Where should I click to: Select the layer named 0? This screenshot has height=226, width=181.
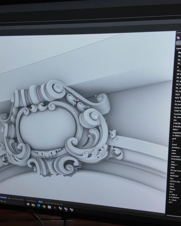click(x=178, y=67)
